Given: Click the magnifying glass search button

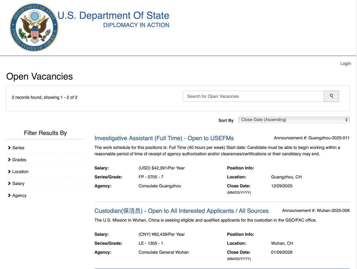Looking at the screenshot, I should [x=331, y=96].
